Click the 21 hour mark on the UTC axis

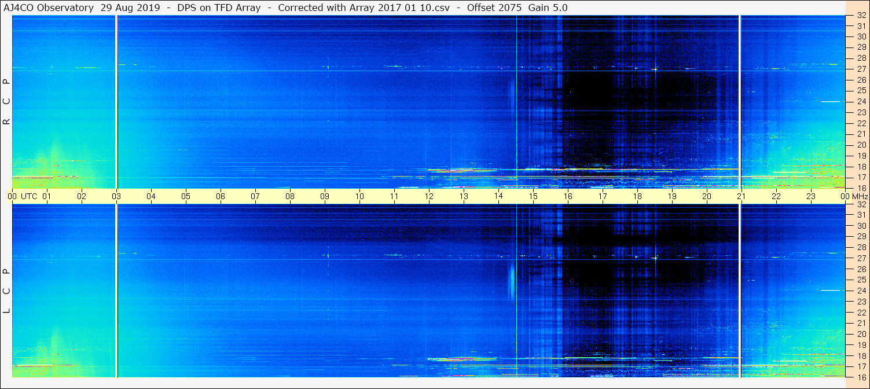coord(741,196)
